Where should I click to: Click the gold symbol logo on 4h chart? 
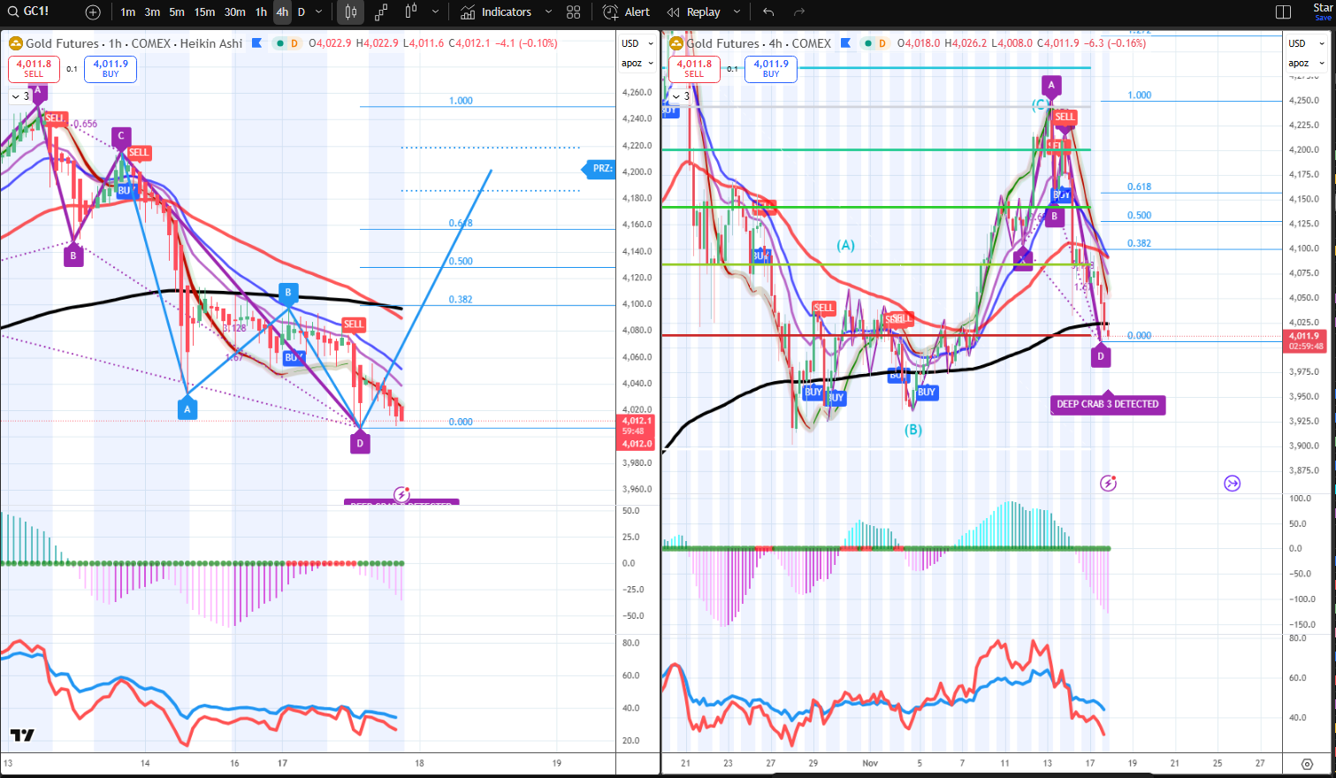click(x=676, y=43)
